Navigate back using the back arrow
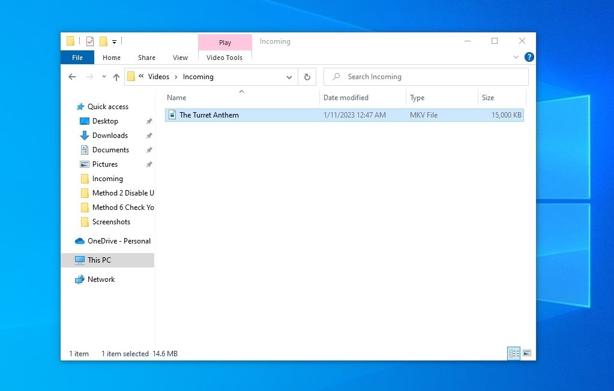614x391 pixels. tap(72, 77)
